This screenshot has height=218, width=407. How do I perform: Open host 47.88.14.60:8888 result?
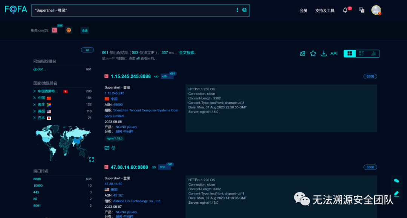tap(129, 167)
